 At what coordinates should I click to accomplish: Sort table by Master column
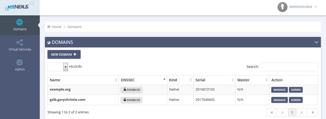tap(252, 80)
